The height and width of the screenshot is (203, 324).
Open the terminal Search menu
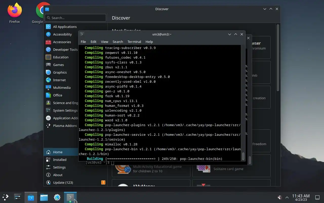pyautogui.click(x=118, y=42)
